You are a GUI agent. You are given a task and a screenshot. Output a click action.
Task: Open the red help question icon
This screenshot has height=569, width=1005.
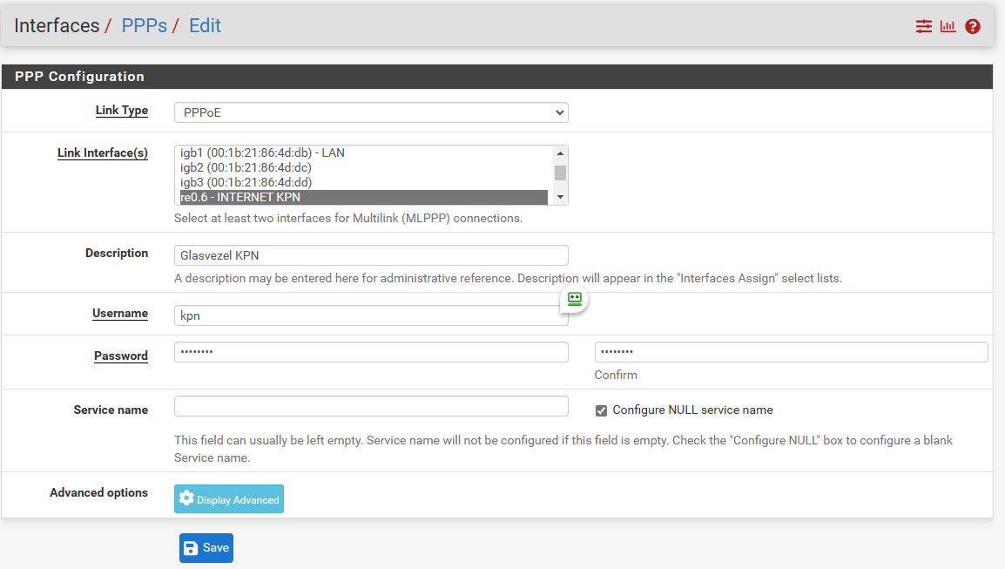[x=972, y=26]
